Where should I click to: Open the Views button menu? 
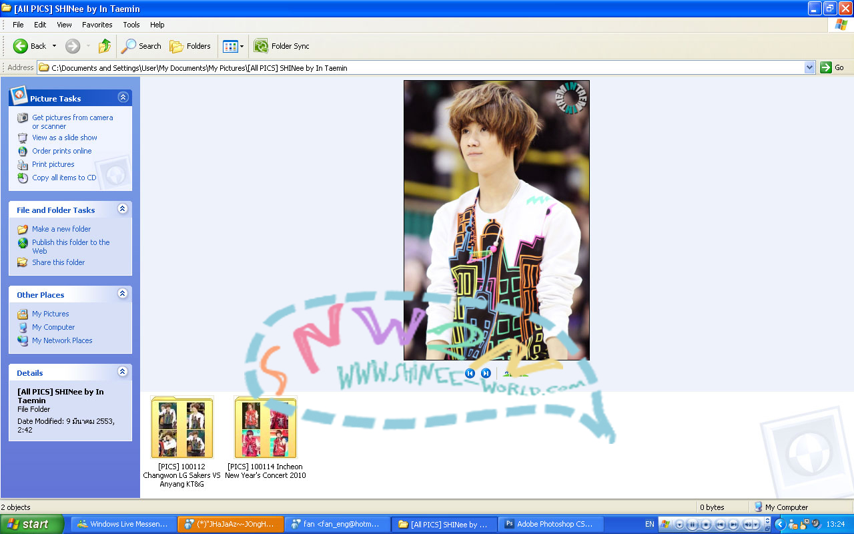coord(233,46)
